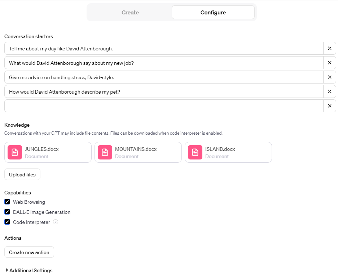Remove the 'Tell me about my day' starter
This screenshot has height=279, width=338.
click(330, 48)
